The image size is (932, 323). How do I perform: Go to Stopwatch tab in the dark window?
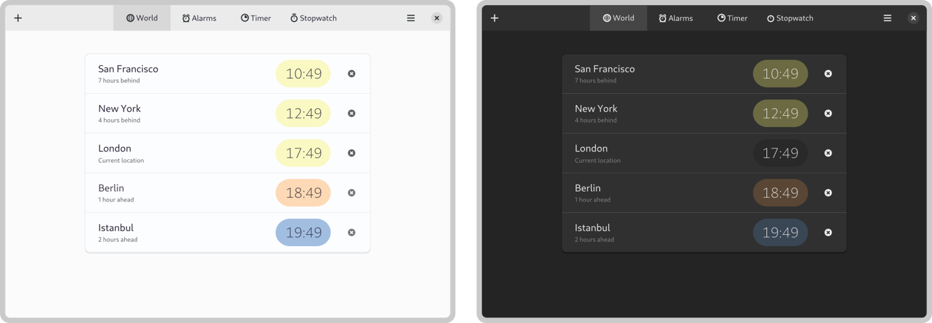click(790, 18)
